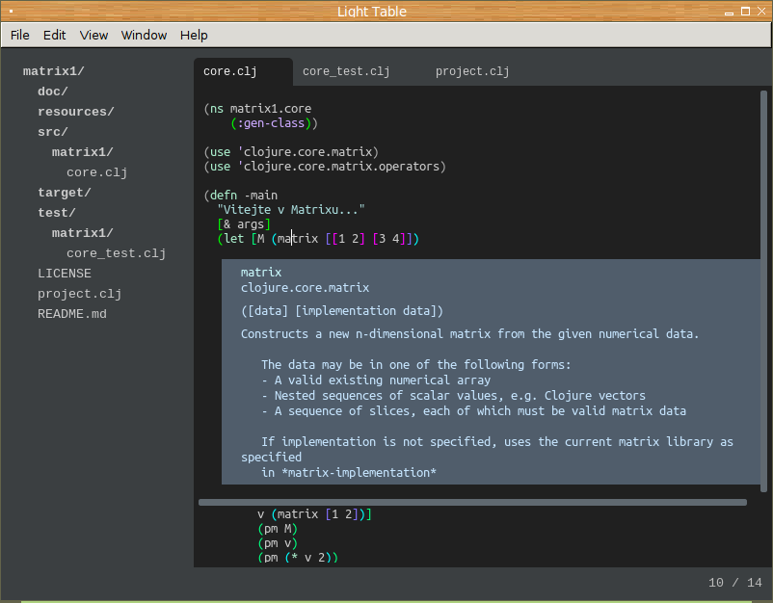Click the horizontal scrollbar below the documentation popup
Screen dimensions: 773x603
tap(472, 502)
